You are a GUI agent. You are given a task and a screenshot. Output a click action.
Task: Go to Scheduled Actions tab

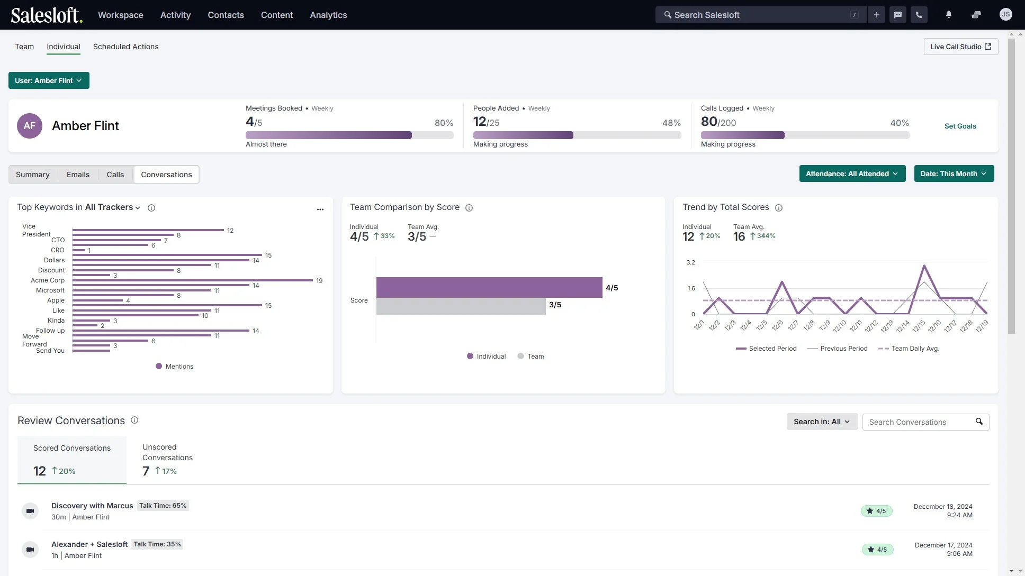tap(126, 47)
